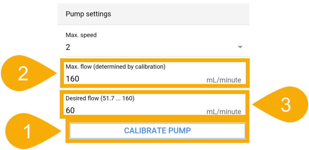Click the CALIBRATE PUMP button
This screenshot has height=150, width=309.
(x=157, y=131)
